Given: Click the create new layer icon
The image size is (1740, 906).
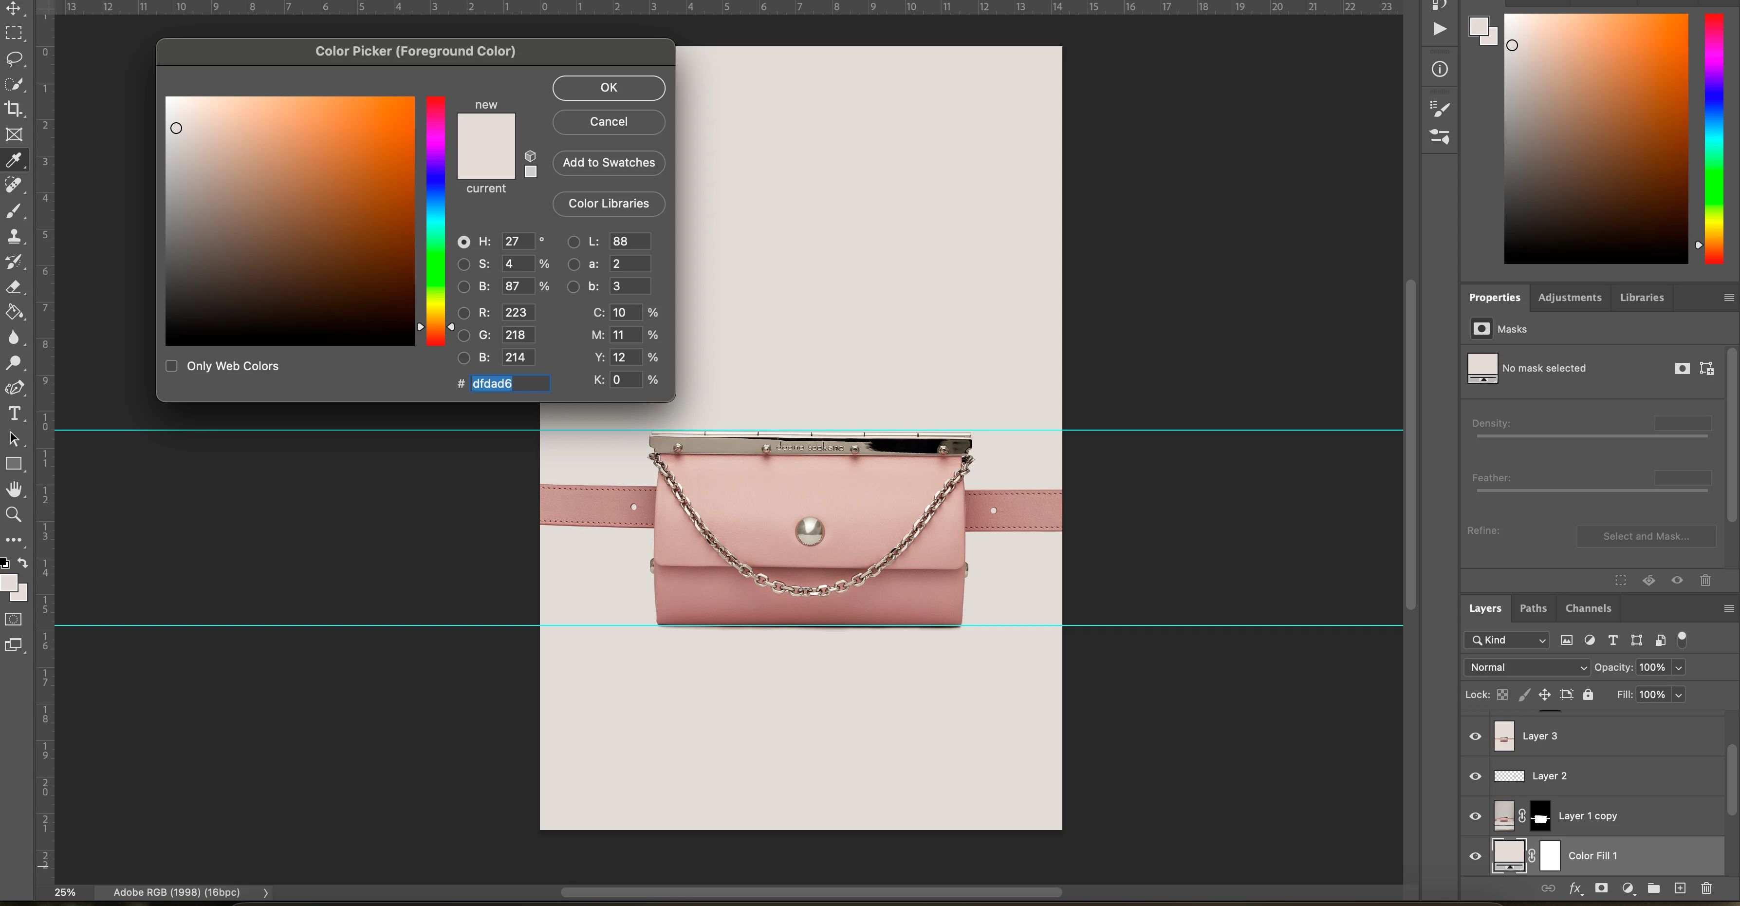Looking at the screenshot, I should click(1680, 888).
